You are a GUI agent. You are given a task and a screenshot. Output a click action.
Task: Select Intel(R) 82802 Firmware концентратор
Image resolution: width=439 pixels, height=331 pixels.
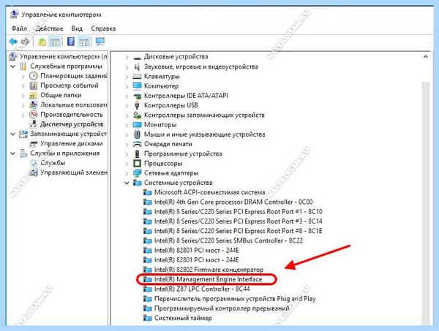(209, 270)
